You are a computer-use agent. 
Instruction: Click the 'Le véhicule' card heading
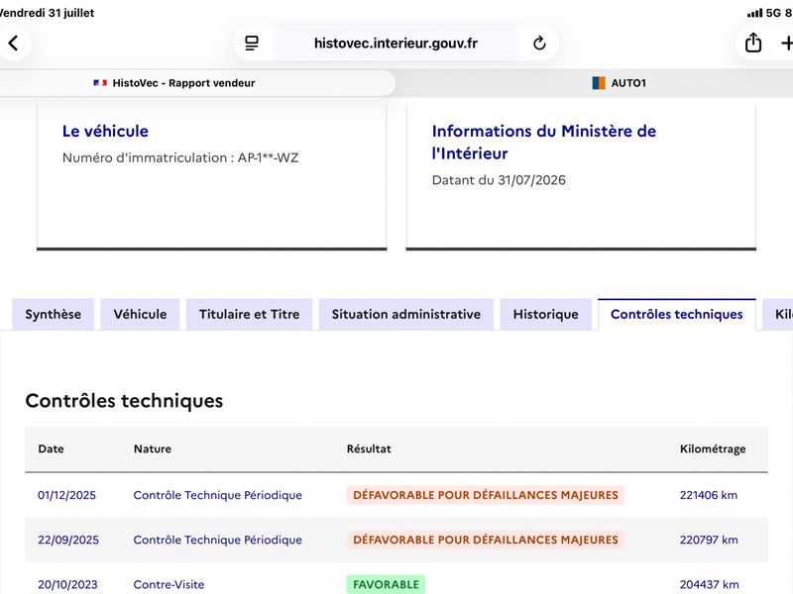tap(105, 132)
